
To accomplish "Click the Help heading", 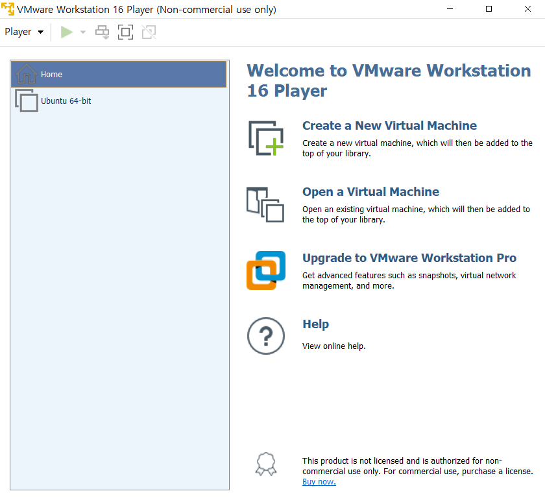I will pos(315,324).
